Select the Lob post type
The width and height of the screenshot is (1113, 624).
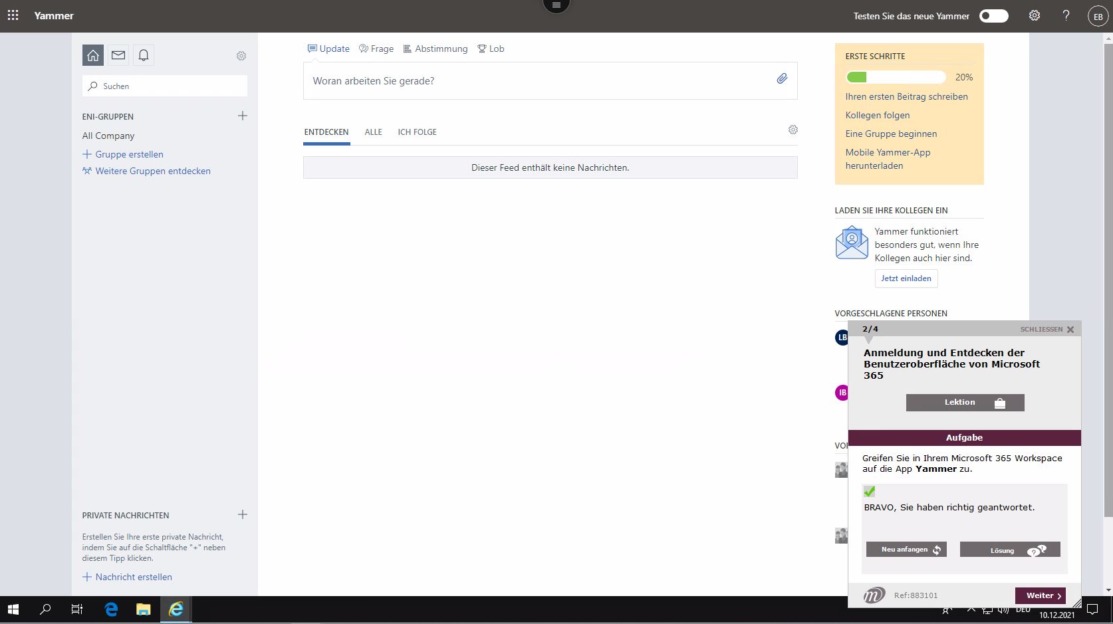coord(491,49)
